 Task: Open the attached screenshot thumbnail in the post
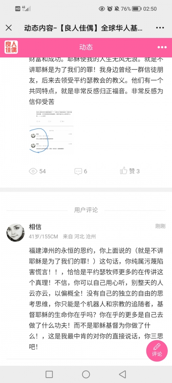click(x=52, y=133)
